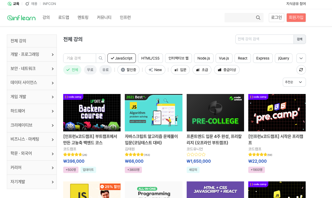Toggle the HTML/CSS skill tag
Screen dimensions: 332x198
tap(150, 58)
